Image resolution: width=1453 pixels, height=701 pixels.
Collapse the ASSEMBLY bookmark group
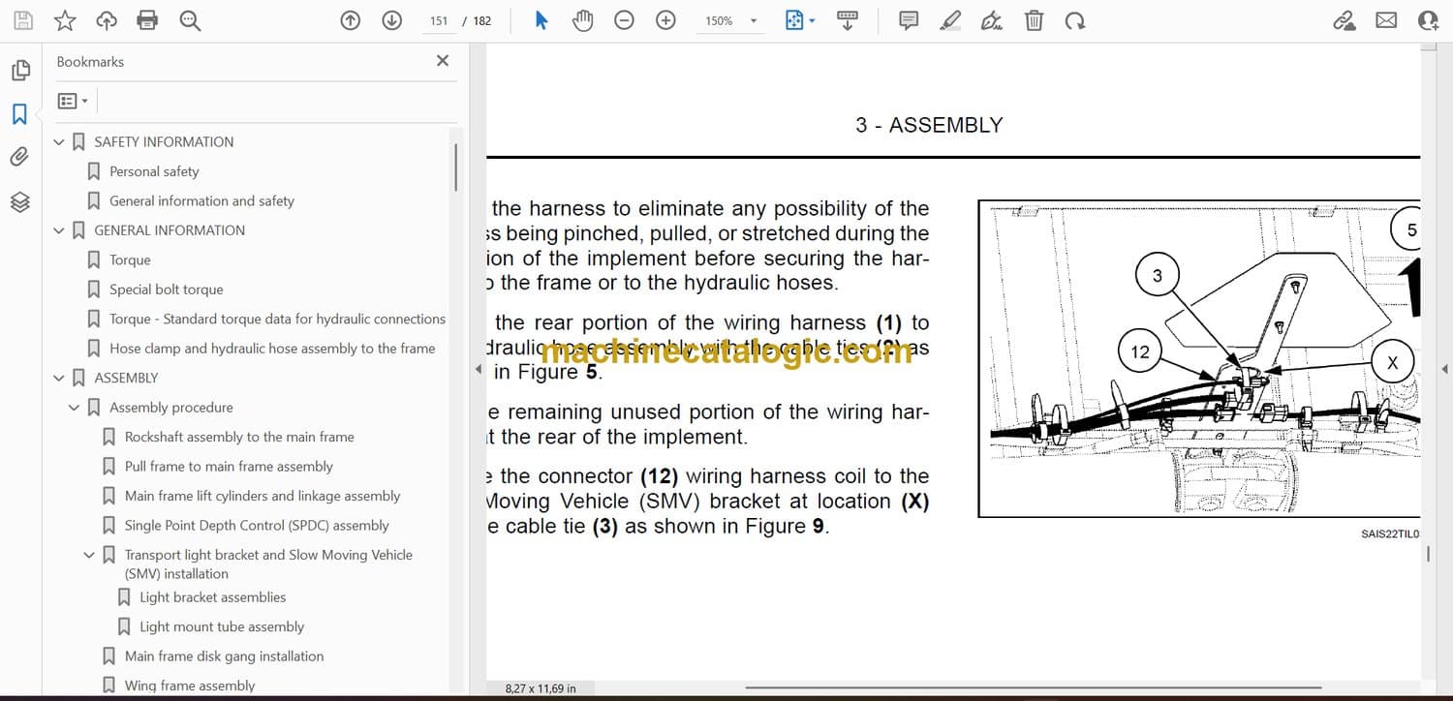(59, 379)
